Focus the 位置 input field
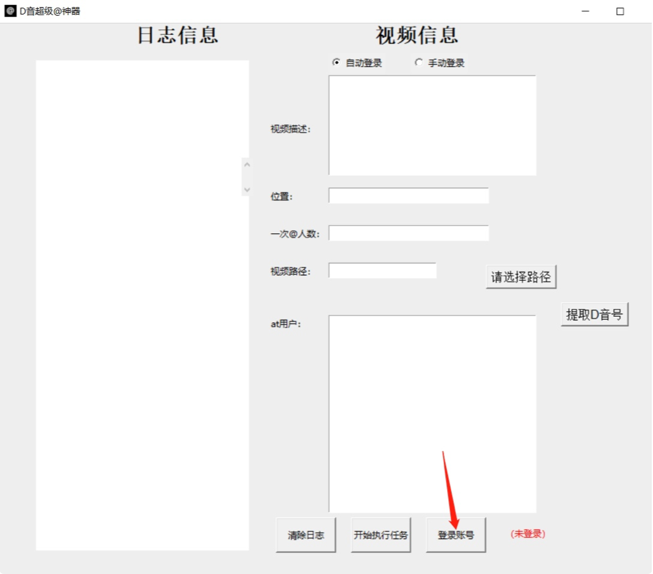The width and height of the screenshot is (653, 574). pyautogui.click(x=408, y=196)
